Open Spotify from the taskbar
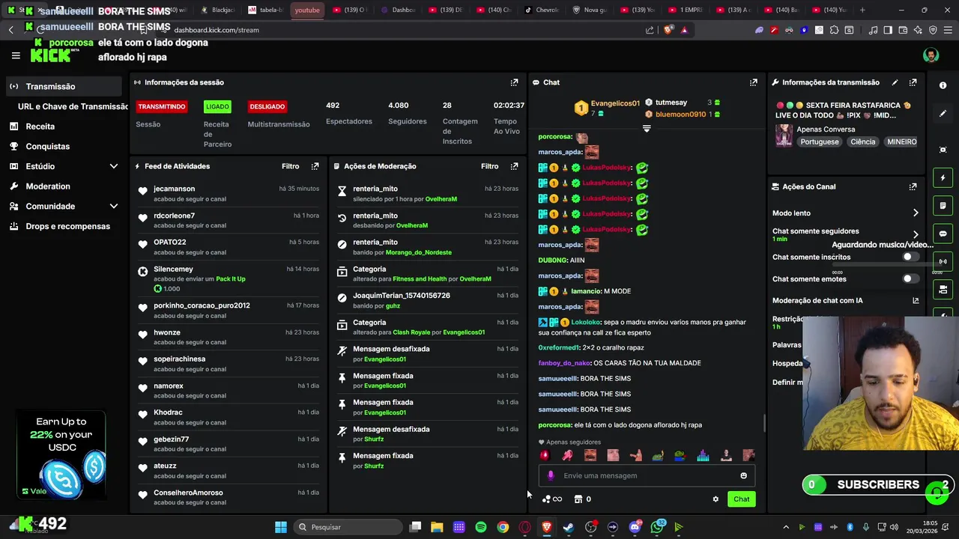Viewport: 959px width, 539px height. [481, 527]
